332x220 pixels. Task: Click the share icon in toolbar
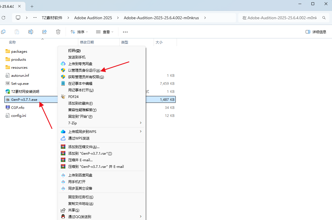[x=44, y=32]
